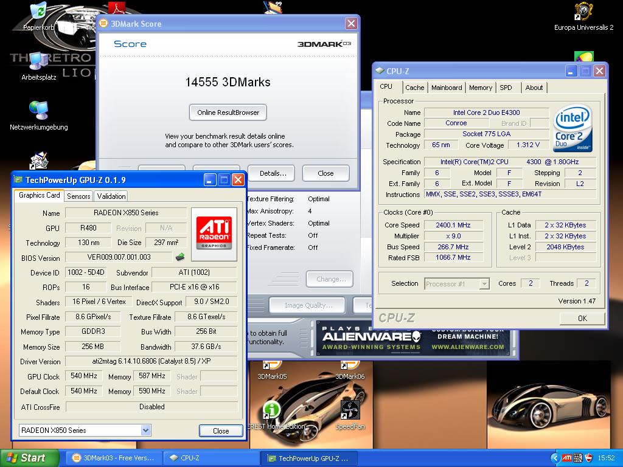The image size is (623, 467).
Task: Click the ATI CrossFire Disabled field
Action: pyautogui.click(x=151, y=407)
